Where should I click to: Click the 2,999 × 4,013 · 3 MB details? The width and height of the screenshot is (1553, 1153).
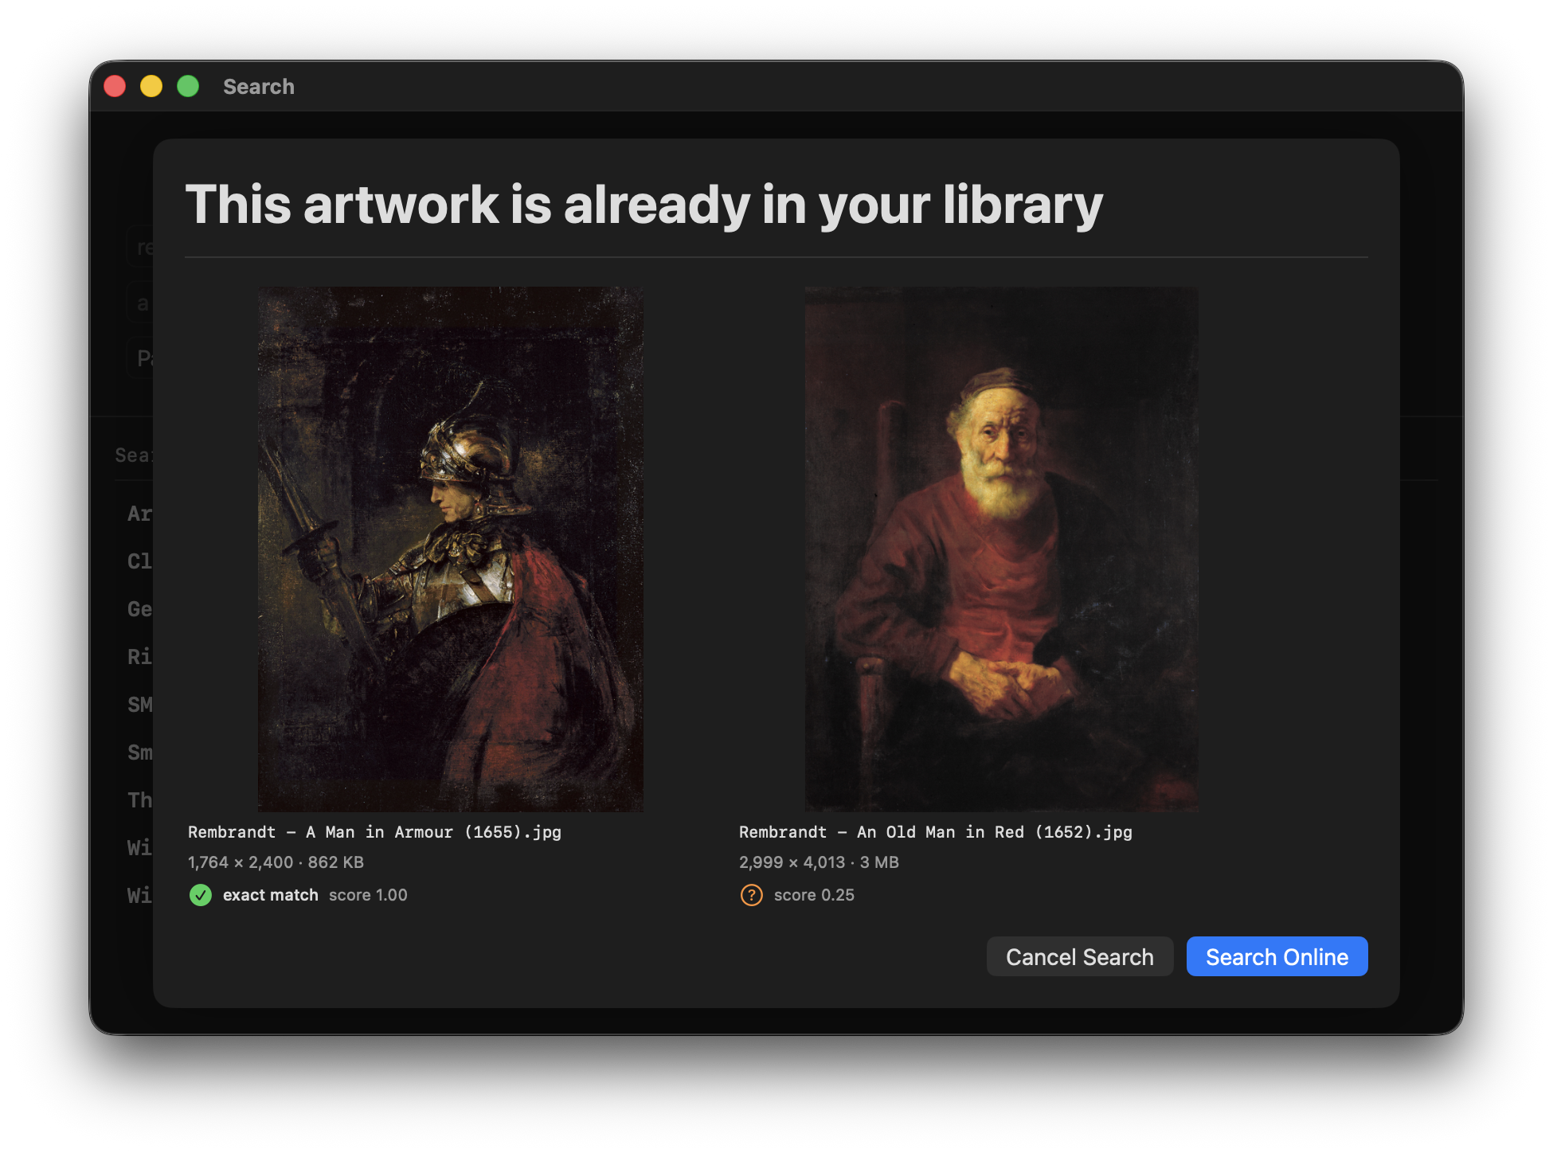(x=819, y=862)
